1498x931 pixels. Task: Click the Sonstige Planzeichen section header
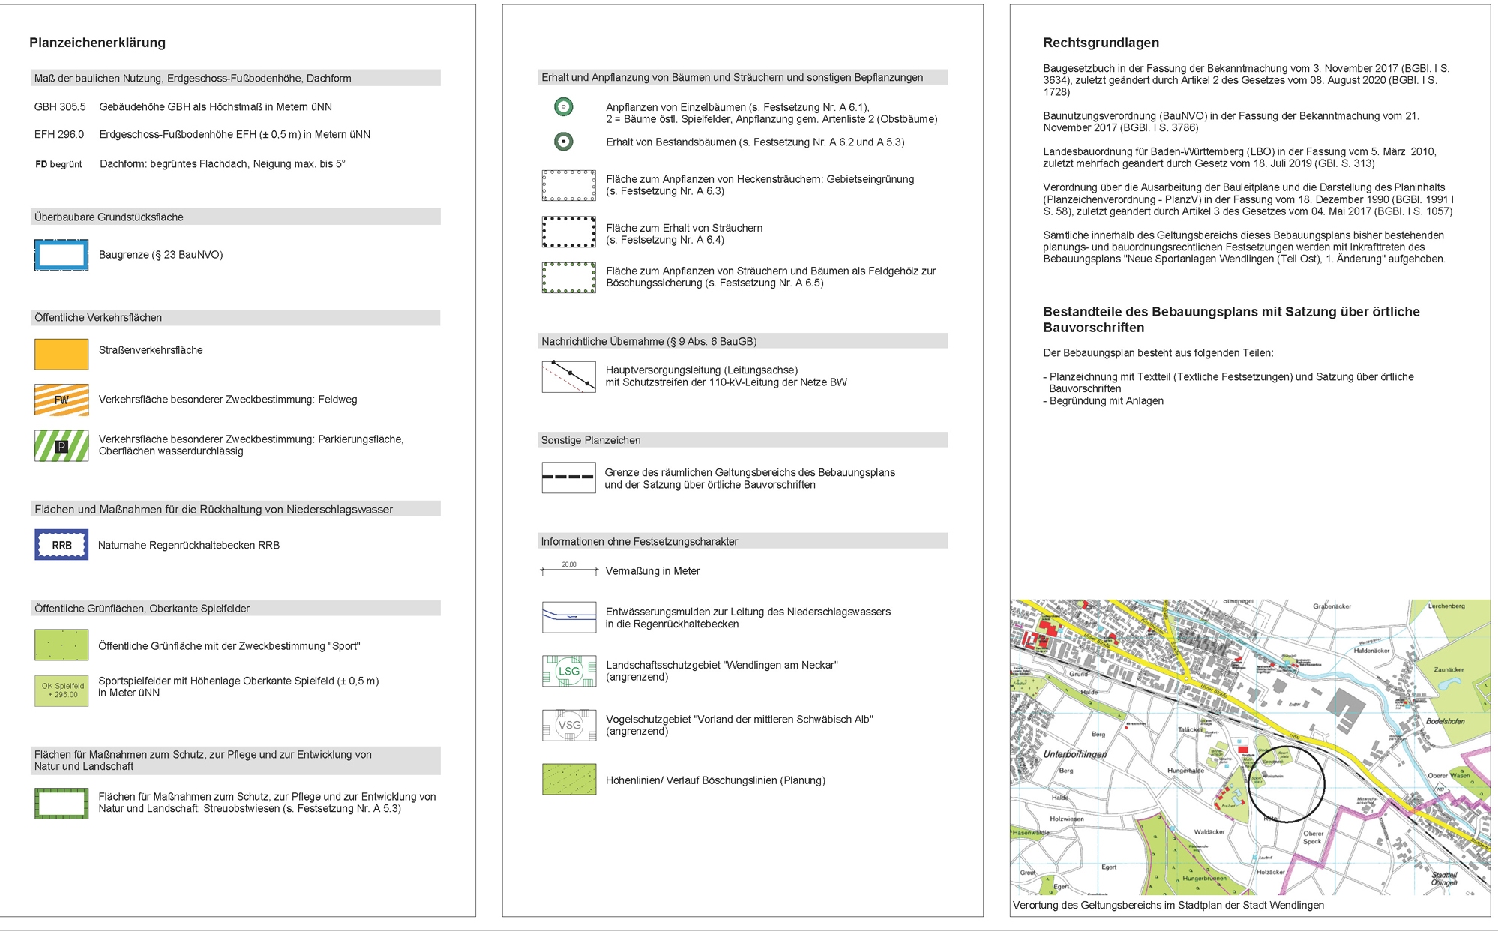pos(591,440)
